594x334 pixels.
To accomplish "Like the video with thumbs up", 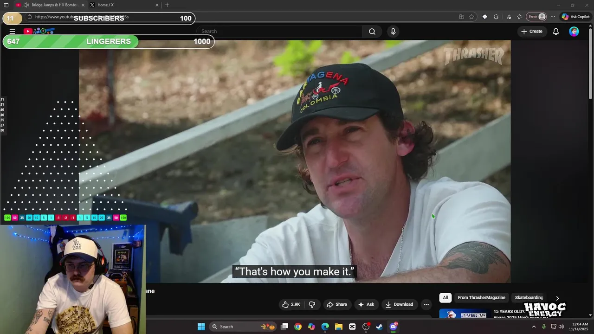I will pos(291,304).
